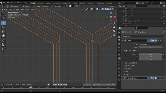Image resolution: width=166 pixels, height=93 pixels.
Task: Expand the SimpleDeform modifier panel
Action: coord(123,78)
